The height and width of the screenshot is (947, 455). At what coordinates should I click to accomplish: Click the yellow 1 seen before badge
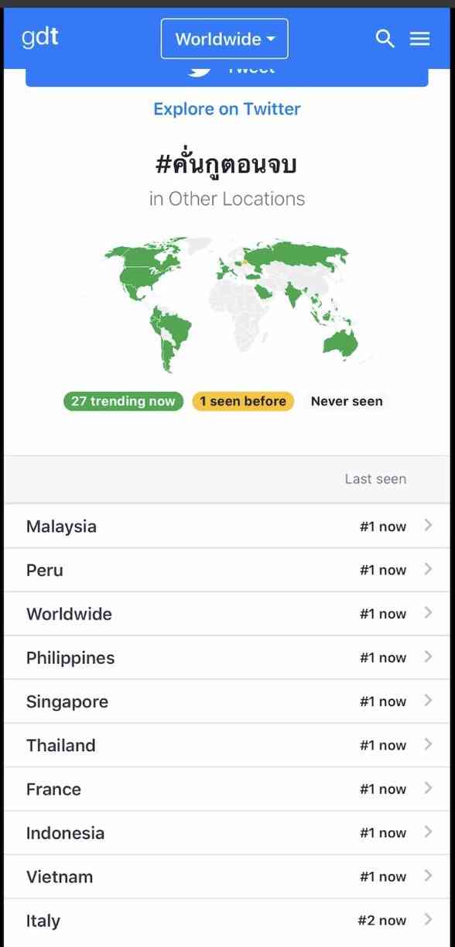tap(243, 401)
